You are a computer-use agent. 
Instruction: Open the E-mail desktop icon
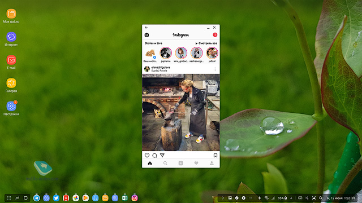coord(11,63)
